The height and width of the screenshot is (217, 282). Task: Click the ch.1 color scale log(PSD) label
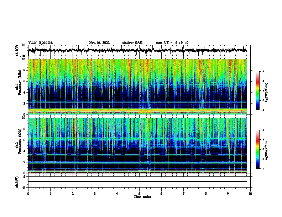point(267,92)
